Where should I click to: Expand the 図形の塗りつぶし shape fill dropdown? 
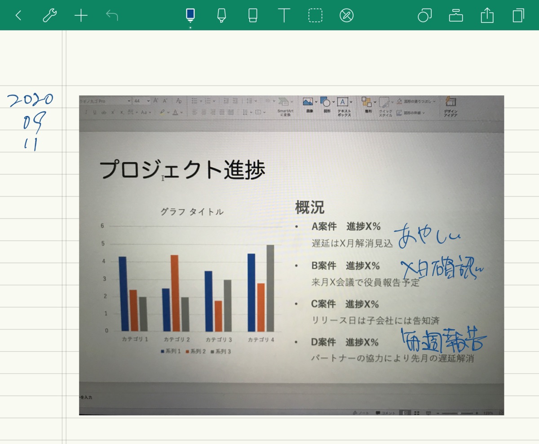(x=434, y=102)
